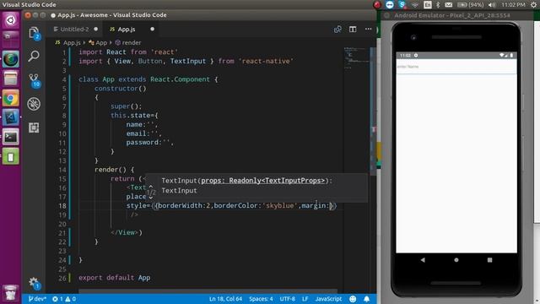Open the system power cog menu

tap(534, 4)
